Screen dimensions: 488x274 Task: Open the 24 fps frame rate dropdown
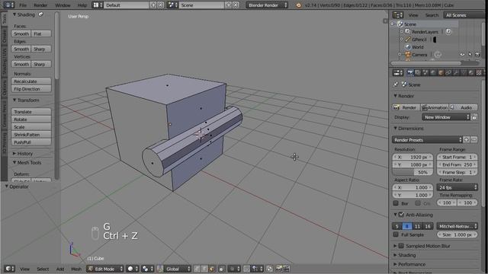tap(457, 187)
